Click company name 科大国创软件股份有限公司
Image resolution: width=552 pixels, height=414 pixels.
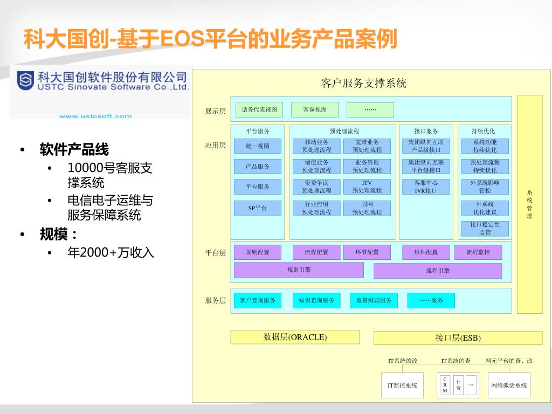(112, 77)
